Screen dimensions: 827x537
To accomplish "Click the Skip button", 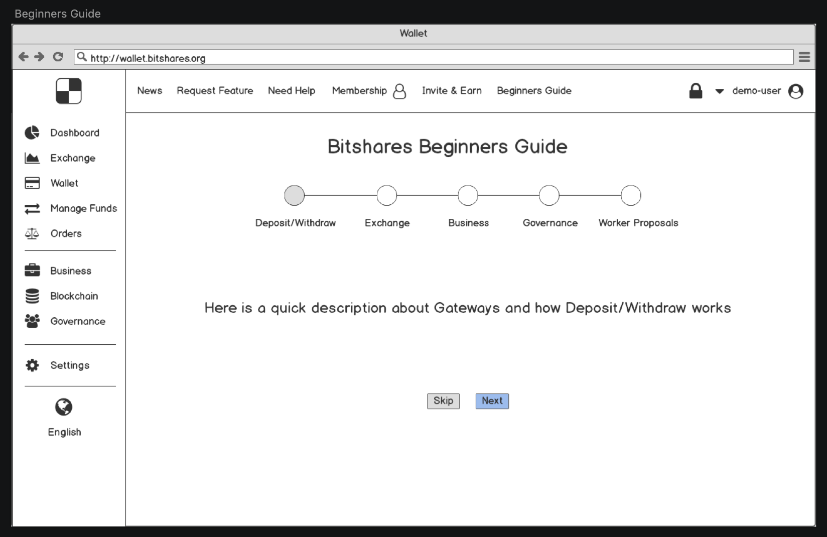I will [444, 401].
